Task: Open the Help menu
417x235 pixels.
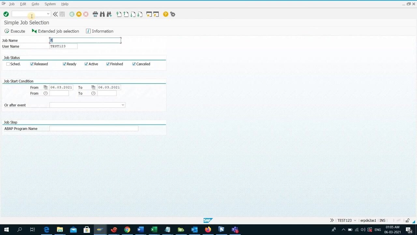Action: click(x=65, y=4)
